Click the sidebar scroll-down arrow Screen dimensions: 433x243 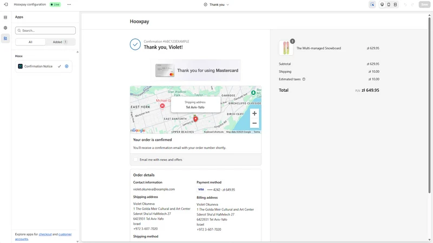click(77, 241)
